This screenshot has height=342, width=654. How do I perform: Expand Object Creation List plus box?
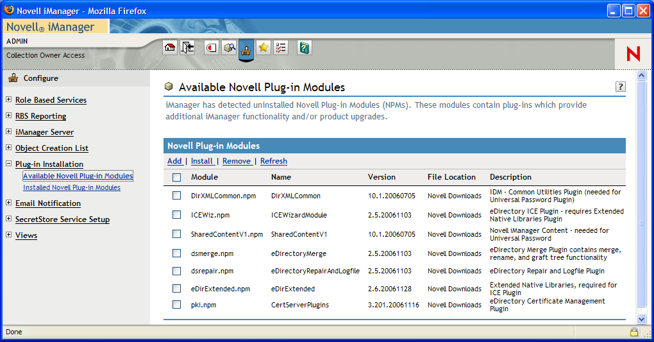(8, 148)
